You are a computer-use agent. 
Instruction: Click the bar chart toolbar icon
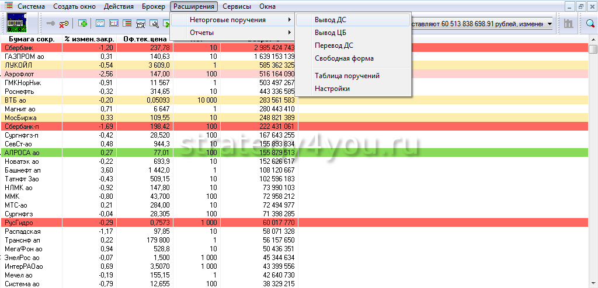(x=568, y=24)
